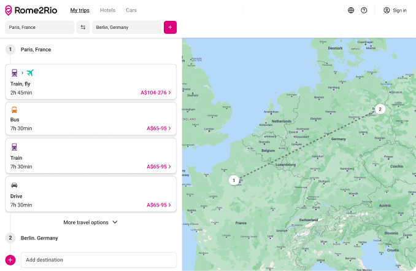Select the Train 7h 30min option
This screenshot has width=416, height=271.
[x=91, y=155]
